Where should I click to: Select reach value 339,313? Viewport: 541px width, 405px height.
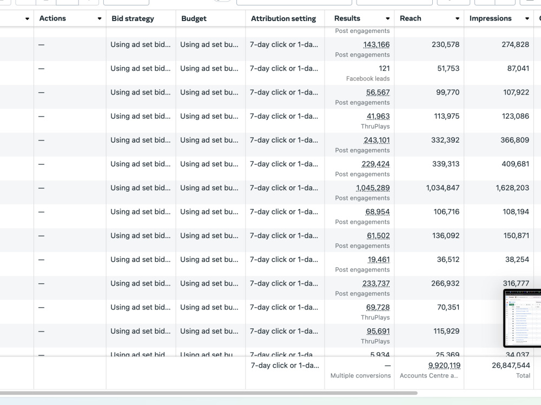tap(446, 164)
